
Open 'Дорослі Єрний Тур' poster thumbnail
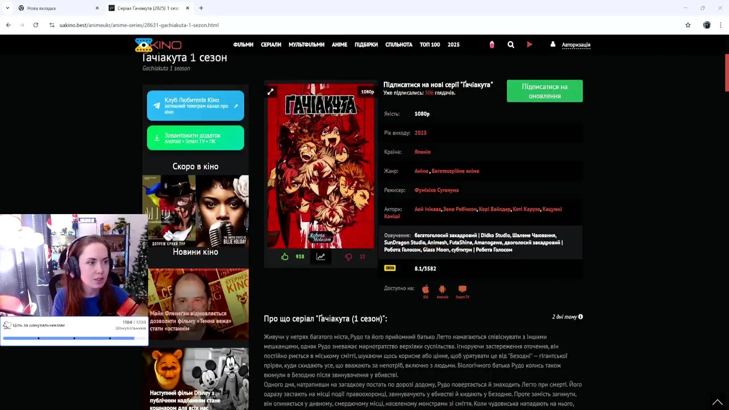[x=169, y=211]
